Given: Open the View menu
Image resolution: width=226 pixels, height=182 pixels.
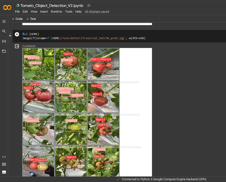Looking at the screenshot, I should (x=34, y=11).
